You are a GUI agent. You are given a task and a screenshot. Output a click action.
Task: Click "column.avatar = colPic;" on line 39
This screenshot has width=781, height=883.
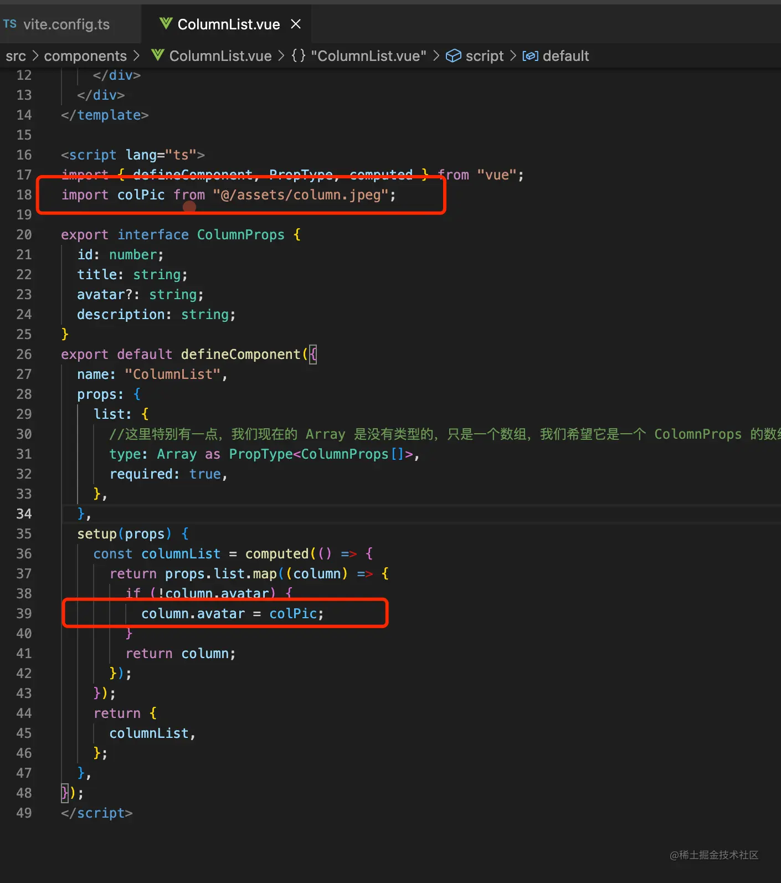(x=233, y=614)
